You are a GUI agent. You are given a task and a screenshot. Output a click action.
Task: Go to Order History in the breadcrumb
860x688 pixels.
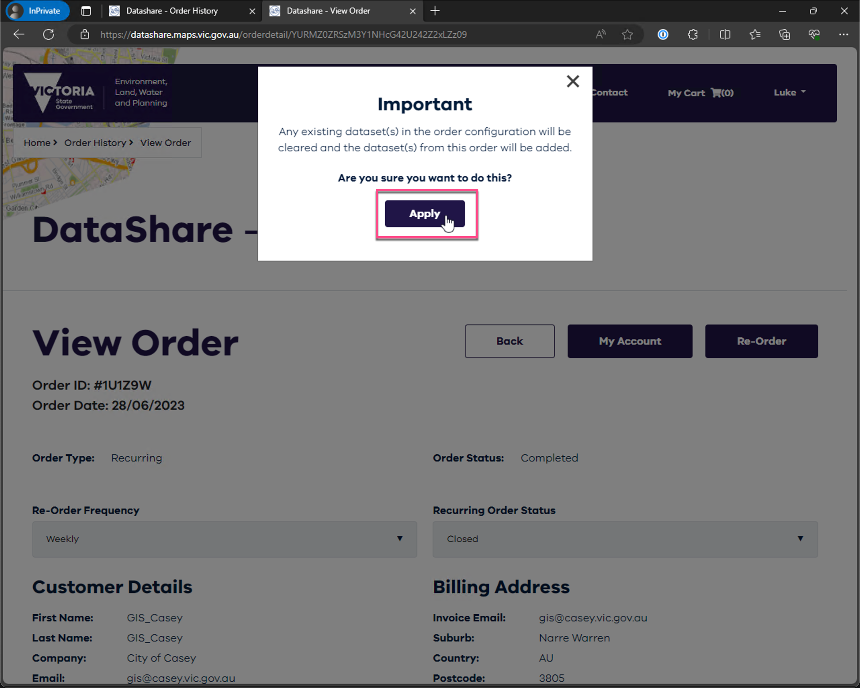point(95,143)
